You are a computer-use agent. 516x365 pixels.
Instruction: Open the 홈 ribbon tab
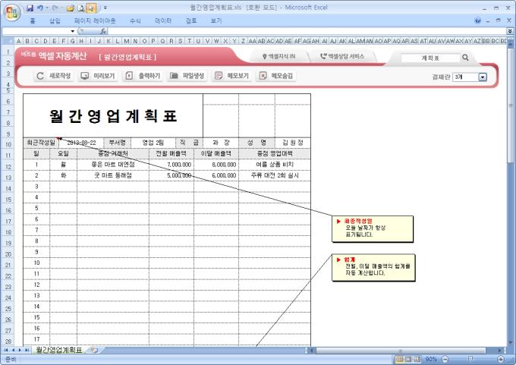33,20
